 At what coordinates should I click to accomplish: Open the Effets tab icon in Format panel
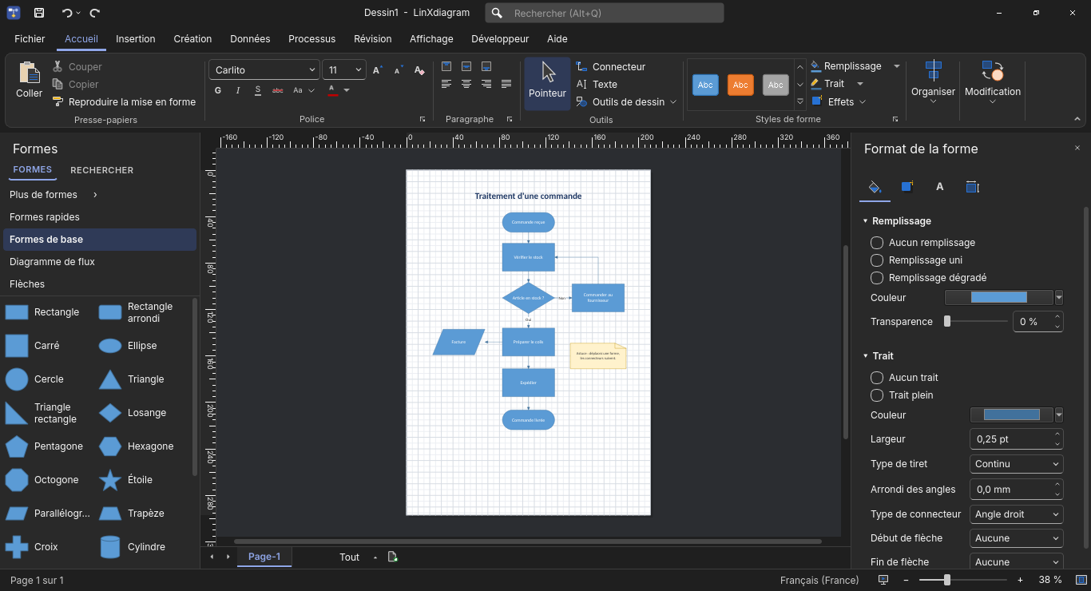907,187
